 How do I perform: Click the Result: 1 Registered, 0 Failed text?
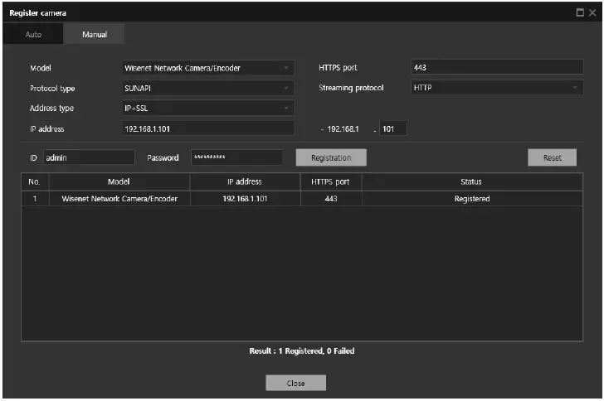click(302, 351)
